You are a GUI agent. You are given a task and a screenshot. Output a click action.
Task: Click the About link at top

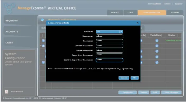(167, 4)
